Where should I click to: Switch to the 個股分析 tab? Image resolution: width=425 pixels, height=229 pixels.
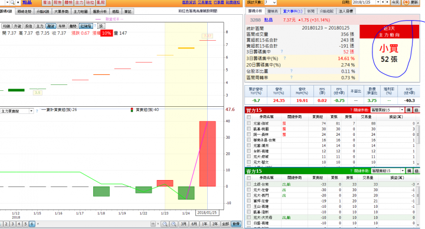[x=100, y=12]
